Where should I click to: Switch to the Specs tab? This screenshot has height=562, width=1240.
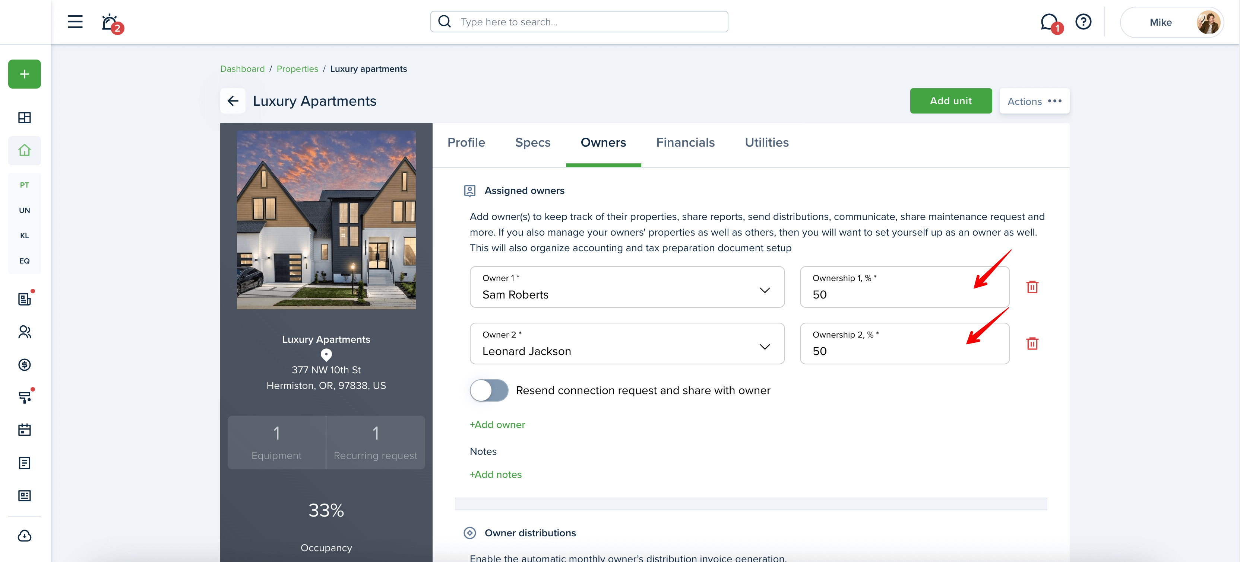[532, 143]
